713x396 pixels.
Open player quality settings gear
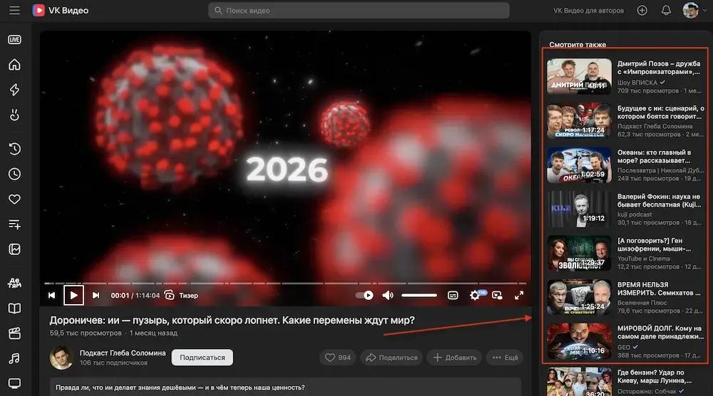tap(475, 295)
